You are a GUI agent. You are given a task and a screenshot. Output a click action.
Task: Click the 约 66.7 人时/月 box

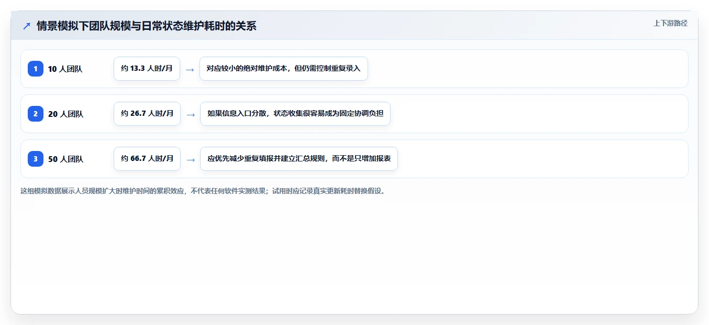(147, 159)
